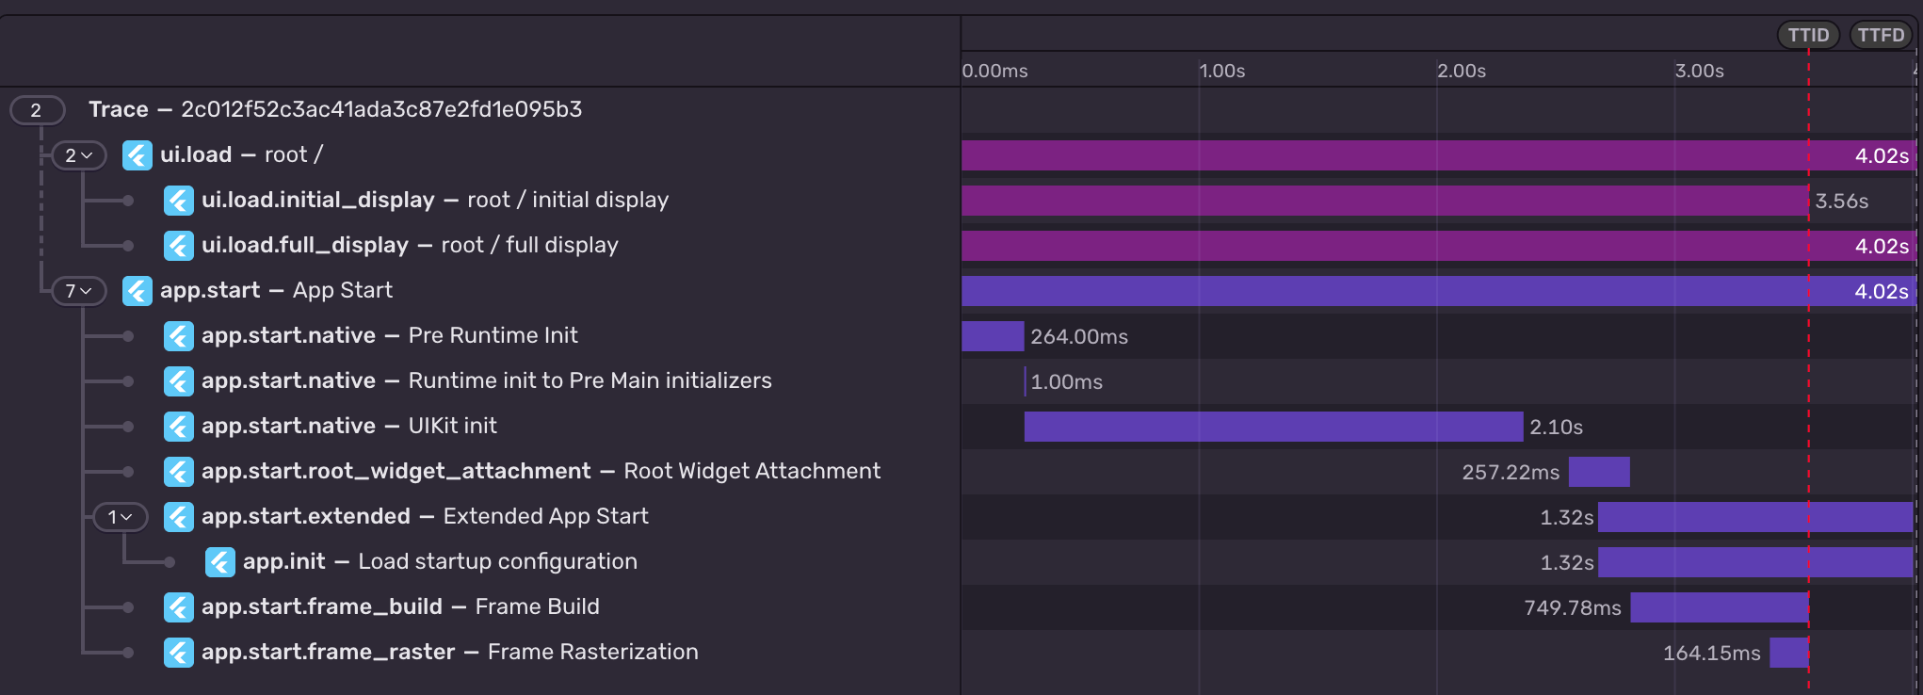Click the Flutter icon beside Extended App Start

pos(179,517)
